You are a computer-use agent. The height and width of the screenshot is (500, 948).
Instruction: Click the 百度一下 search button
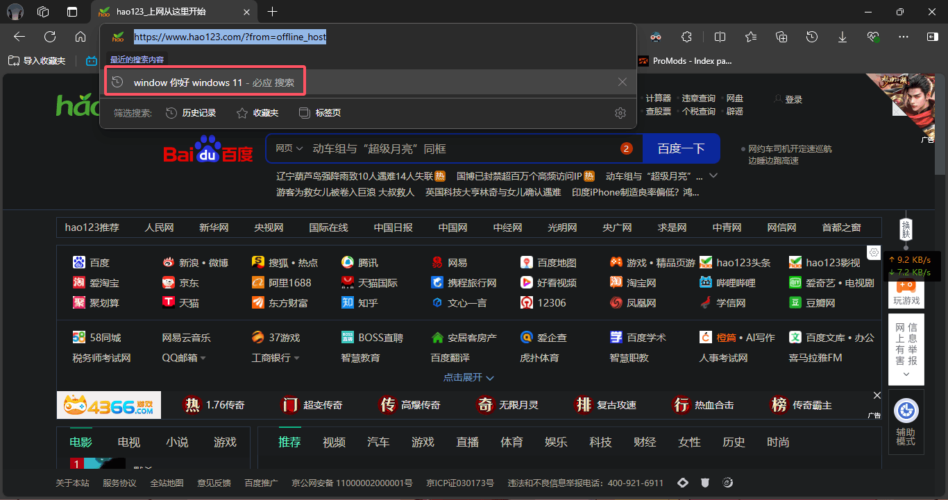click(x=682, y=148)
